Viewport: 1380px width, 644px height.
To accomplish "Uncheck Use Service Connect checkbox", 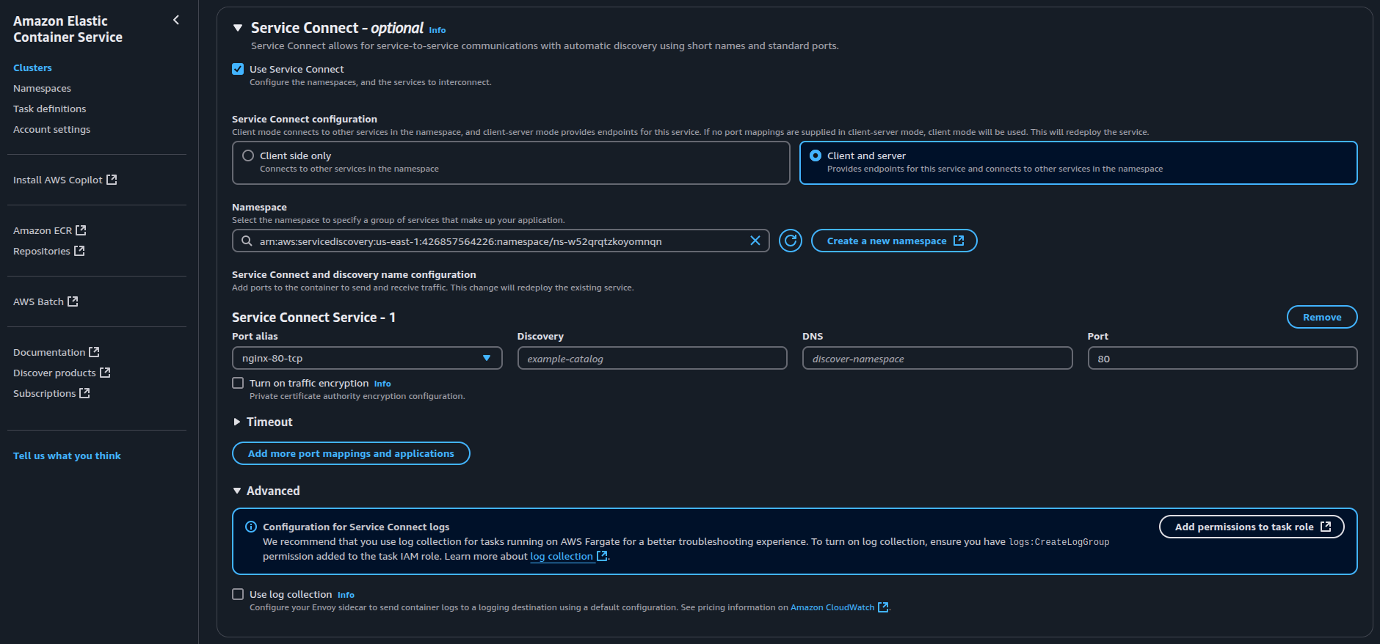I will pos(238,69).
